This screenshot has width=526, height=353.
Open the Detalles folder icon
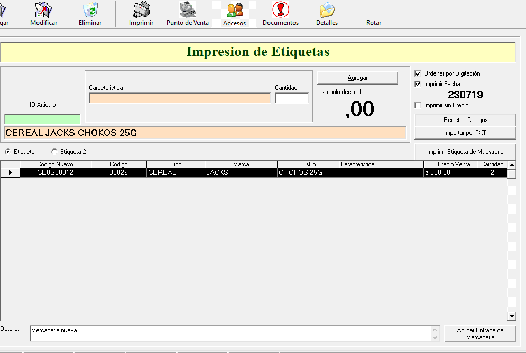click(x=327, y=11)
